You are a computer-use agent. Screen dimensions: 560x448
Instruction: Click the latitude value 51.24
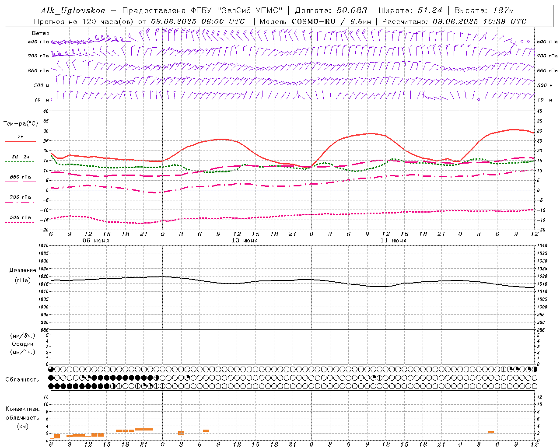click(x=430, y=10)
